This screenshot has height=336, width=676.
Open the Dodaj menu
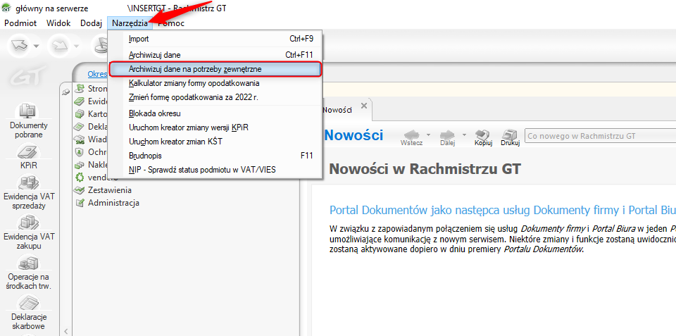click(91, 23)
